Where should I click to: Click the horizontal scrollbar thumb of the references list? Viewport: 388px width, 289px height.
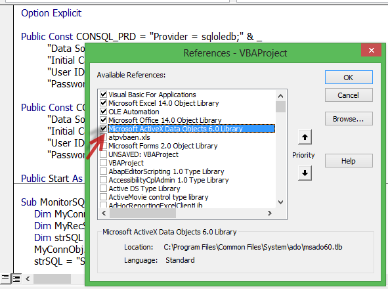coord(142,213)
